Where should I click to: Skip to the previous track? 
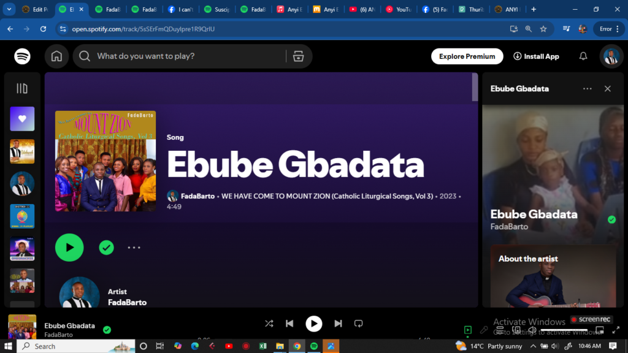289,324
